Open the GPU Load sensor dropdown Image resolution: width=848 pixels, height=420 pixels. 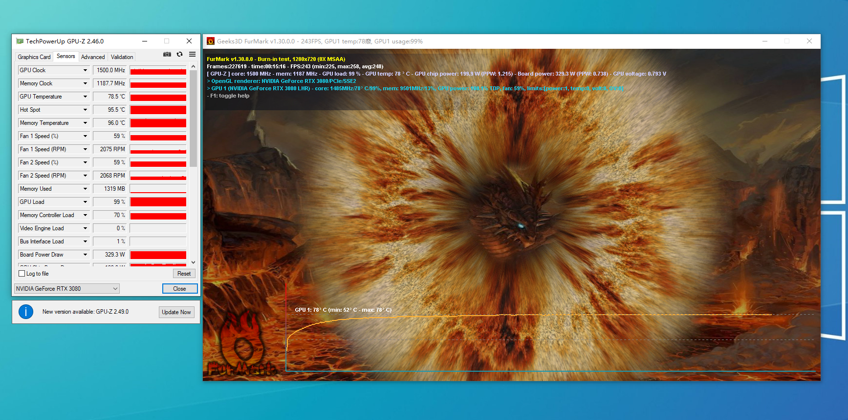(85, 202)
